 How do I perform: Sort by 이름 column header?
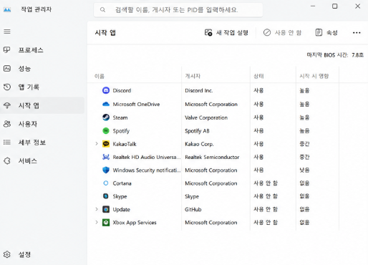point(100,76)
